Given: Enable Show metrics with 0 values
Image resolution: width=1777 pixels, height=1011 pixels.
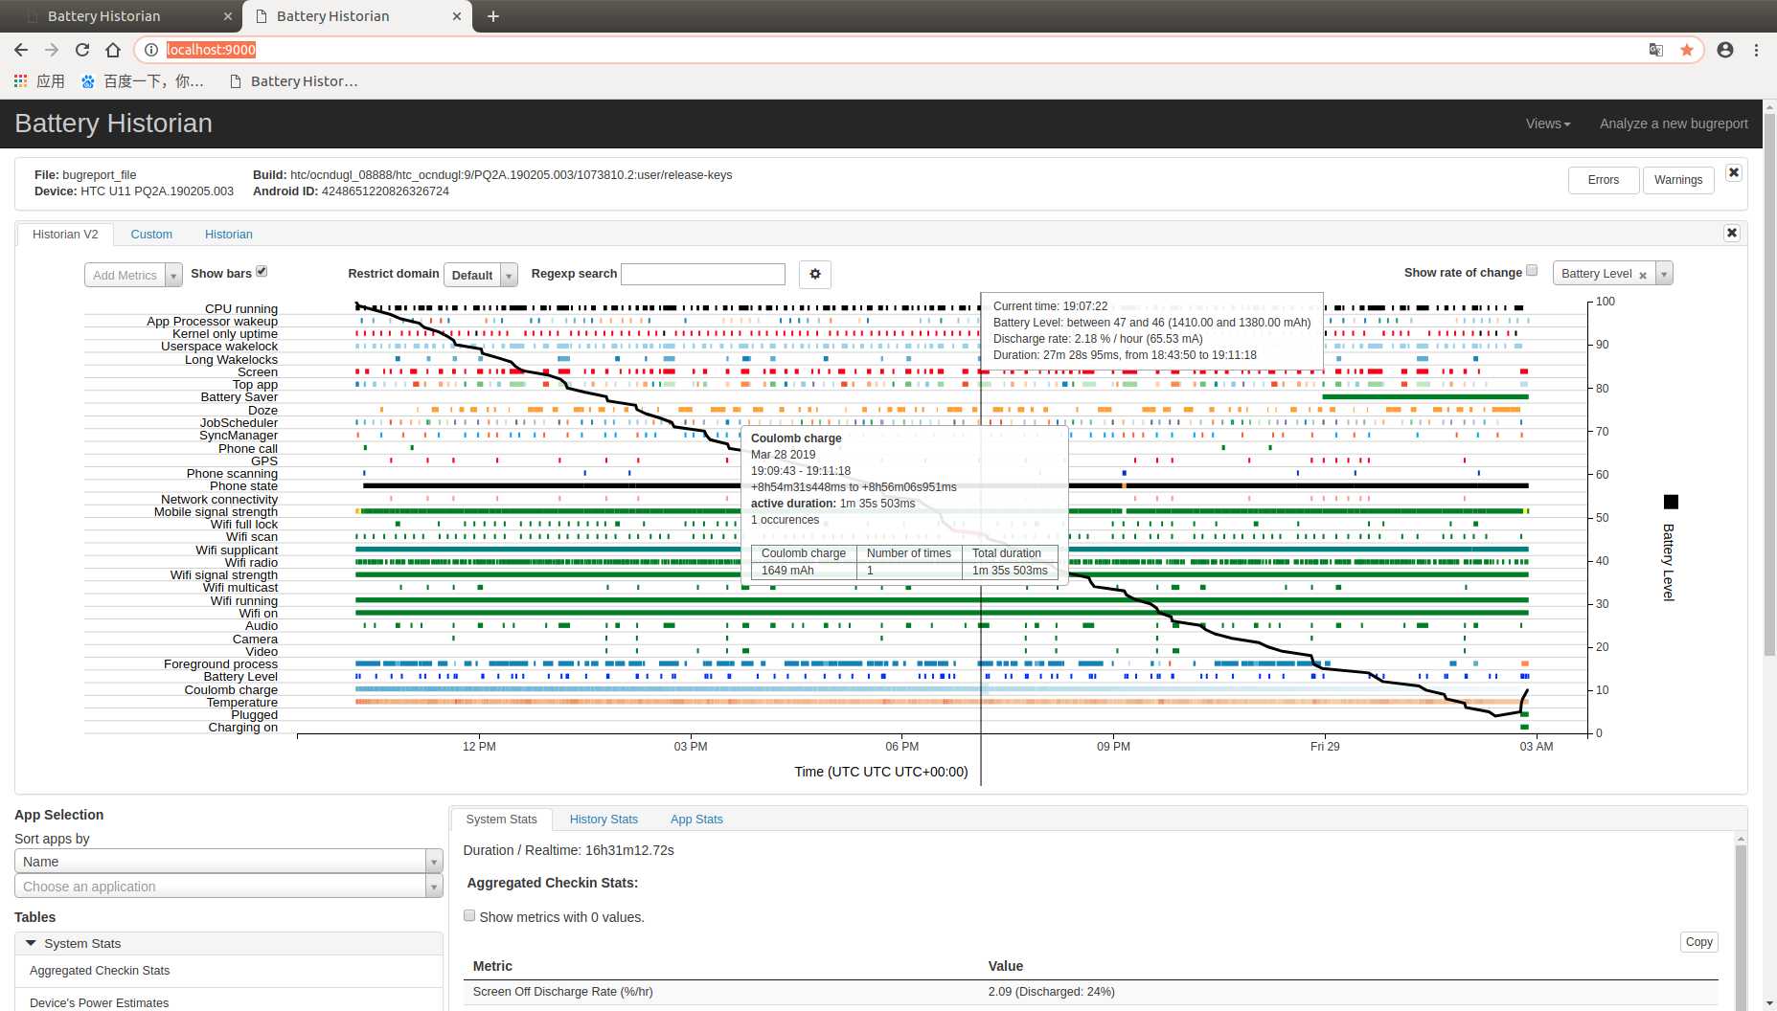Looking at the screenshot, I should pyautogui.click(x=469, y=915).
